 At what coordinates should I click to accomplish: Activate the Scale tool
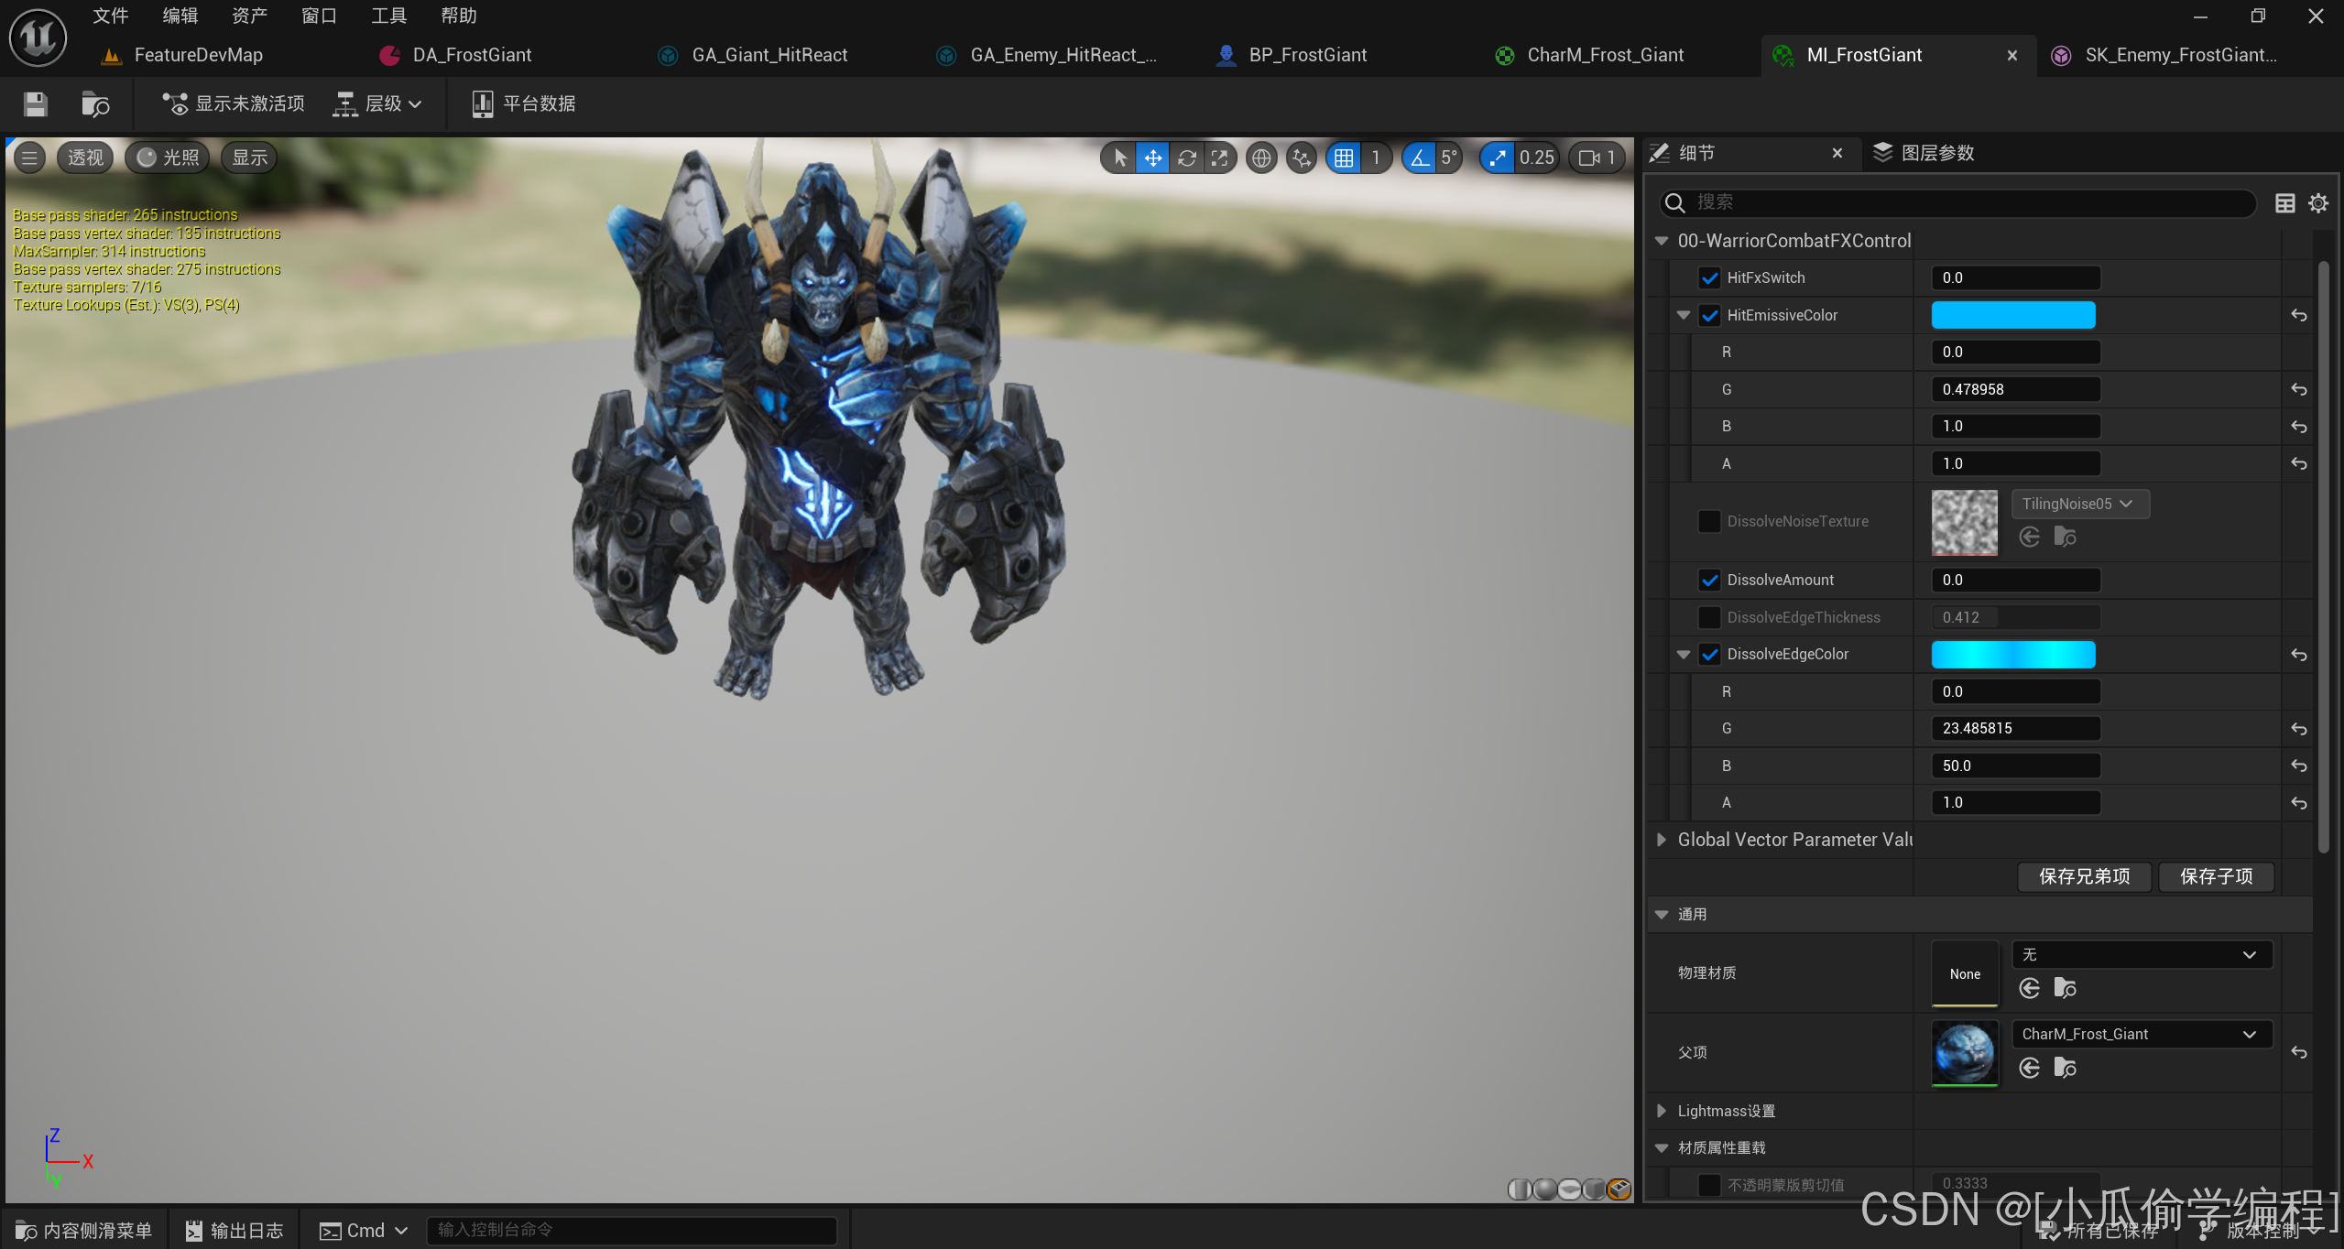point(1219,157)
